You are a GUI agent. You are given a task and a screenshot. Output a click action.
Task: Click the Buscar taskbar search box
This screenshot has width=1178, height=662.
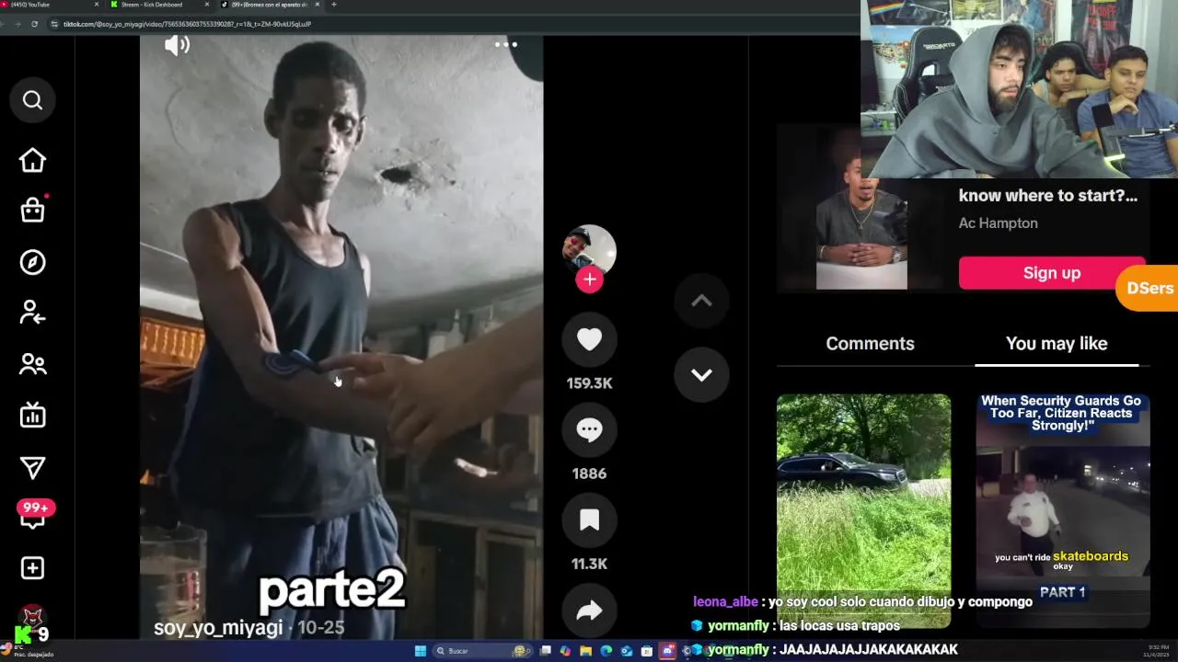(x=482, y=651)
